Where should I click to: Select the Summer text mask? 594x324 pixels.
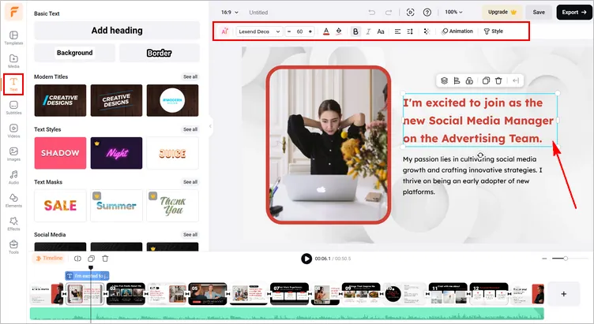116,206
